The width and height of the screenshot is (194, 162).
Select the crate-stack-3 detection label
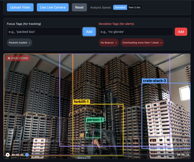pos(154,81)
